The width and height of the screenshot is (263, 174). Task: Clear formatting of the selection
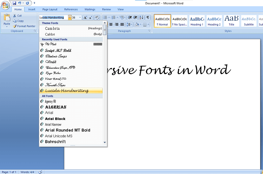(x=97, y=18)
